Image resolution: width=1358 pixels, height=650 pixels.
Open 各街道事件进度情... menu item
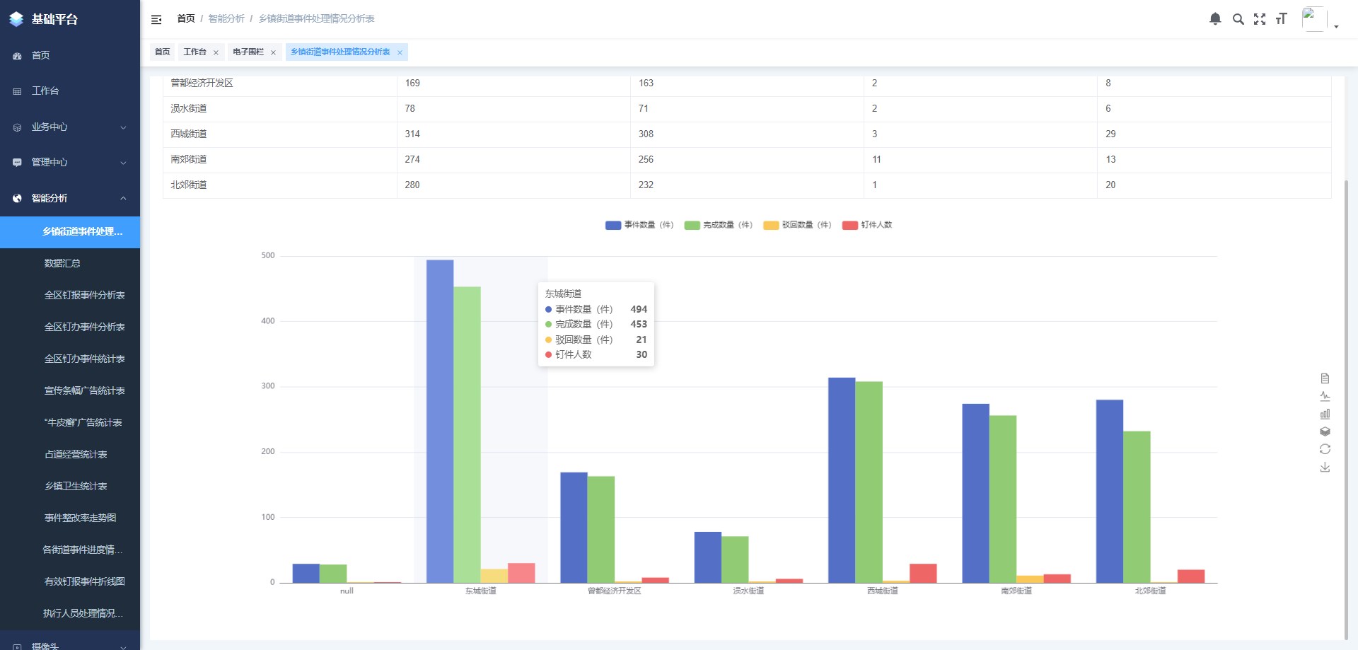(70, 550)
